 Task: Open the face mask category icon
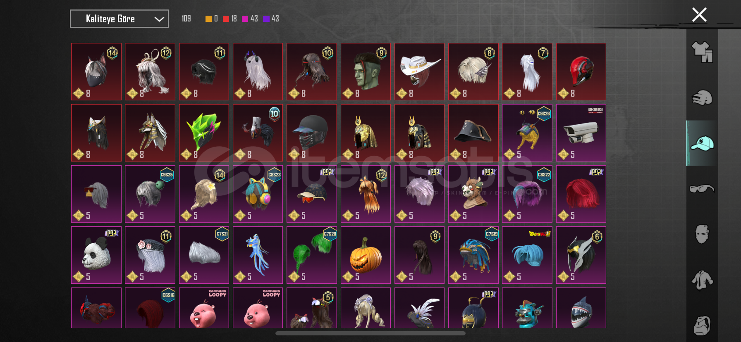point(702,234)
